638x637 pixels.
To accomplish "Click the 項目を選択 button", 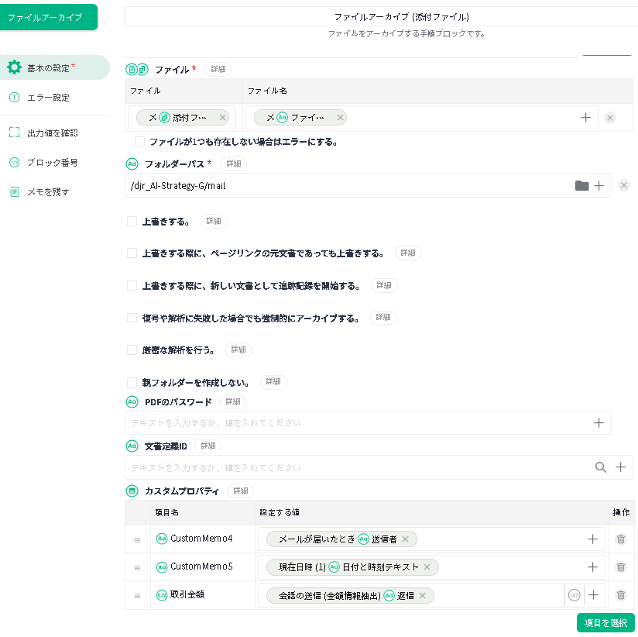I will 605,623.
